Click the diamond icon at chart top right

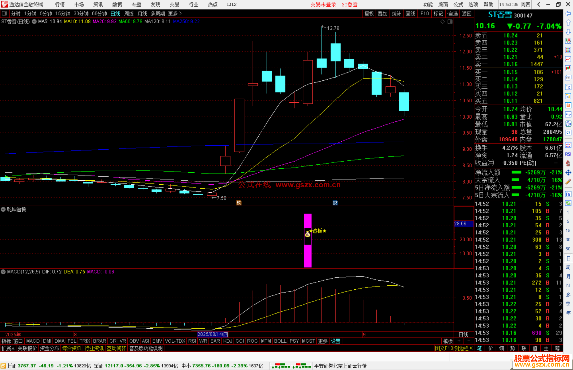coord(442,22)
